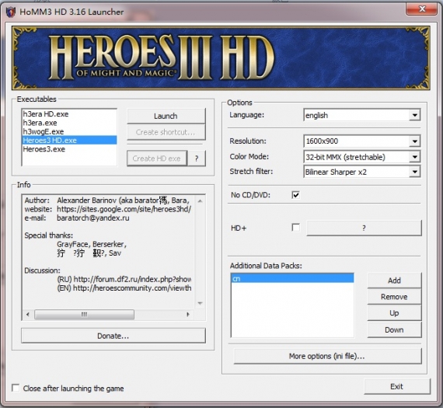The width and height of the screenshot is (443, 408).
Task: Move data pack Down
Action: click(x=394, y=330)
